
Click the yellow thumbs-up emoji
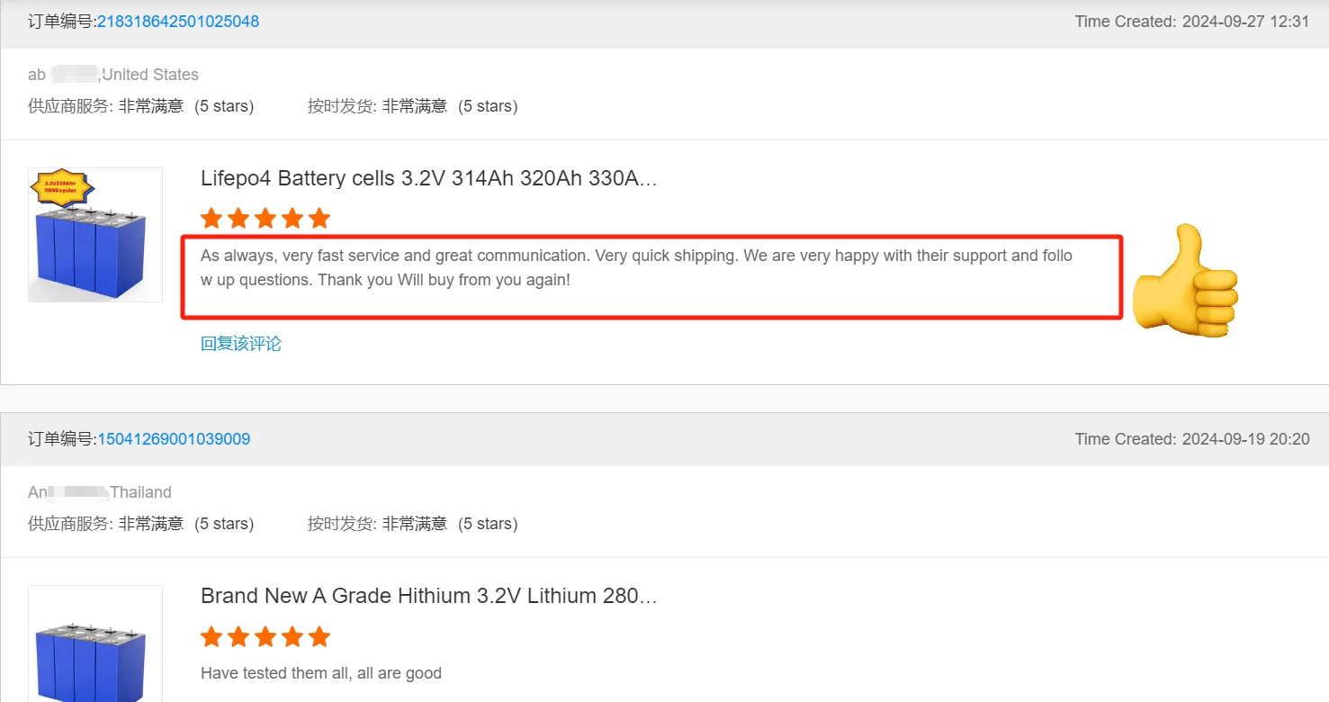1185,280
